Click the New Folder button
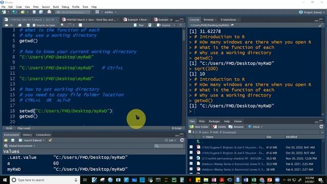The width and height of the screenshot is (327, 184). pos(199,127)
